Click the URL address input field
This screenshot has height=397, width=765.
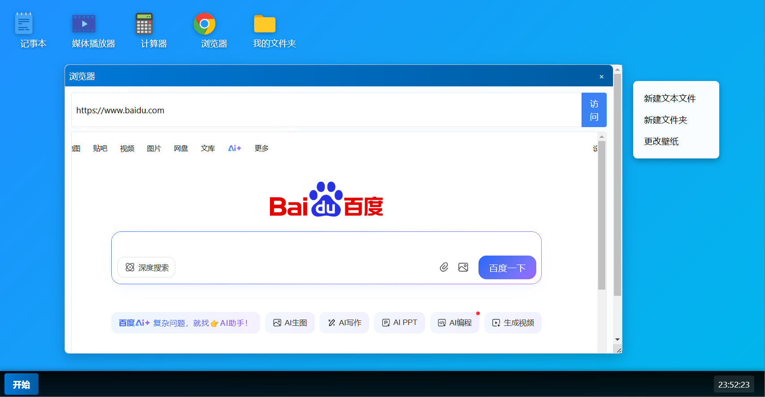pos(326,110)
